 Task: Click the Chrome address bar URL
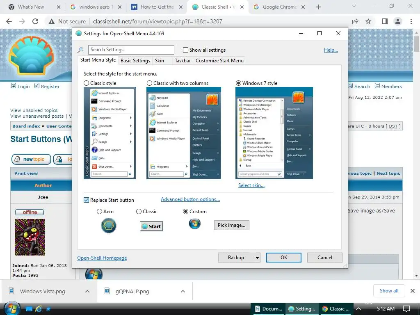tap(157, 21)
